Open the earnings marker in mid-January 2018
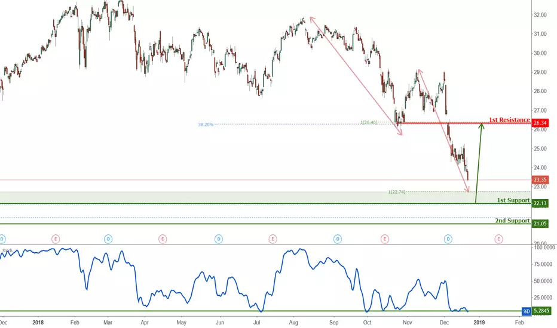Image resolution: width=557 pixels, height=328 pixels. point(56,239)
